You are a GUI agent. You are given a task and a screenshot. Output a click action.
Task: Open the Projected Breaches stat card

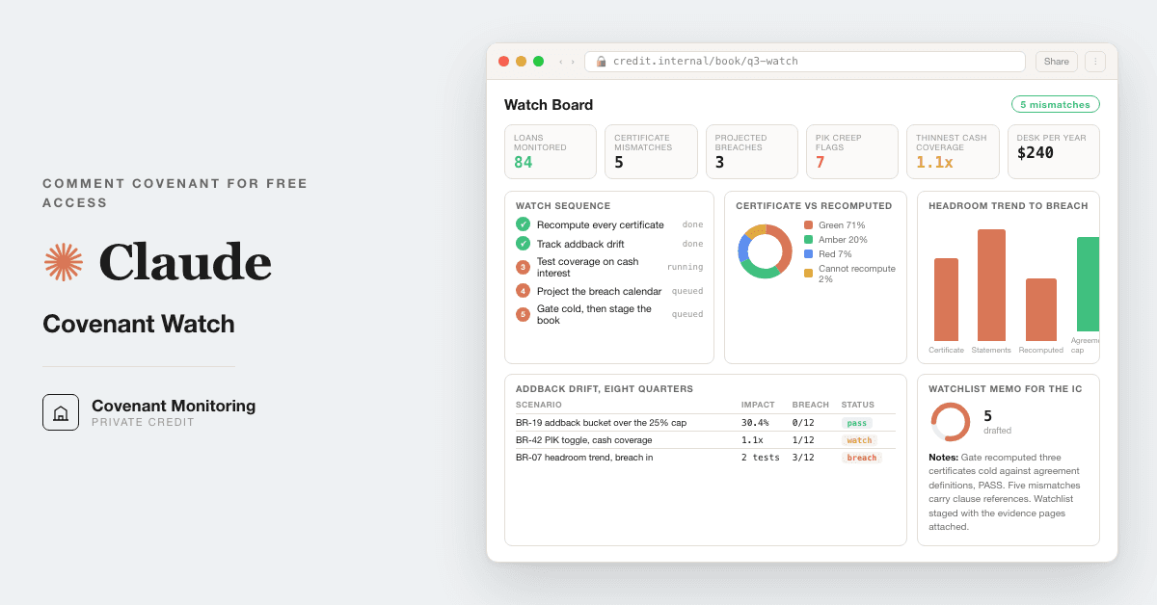[752, 152]
